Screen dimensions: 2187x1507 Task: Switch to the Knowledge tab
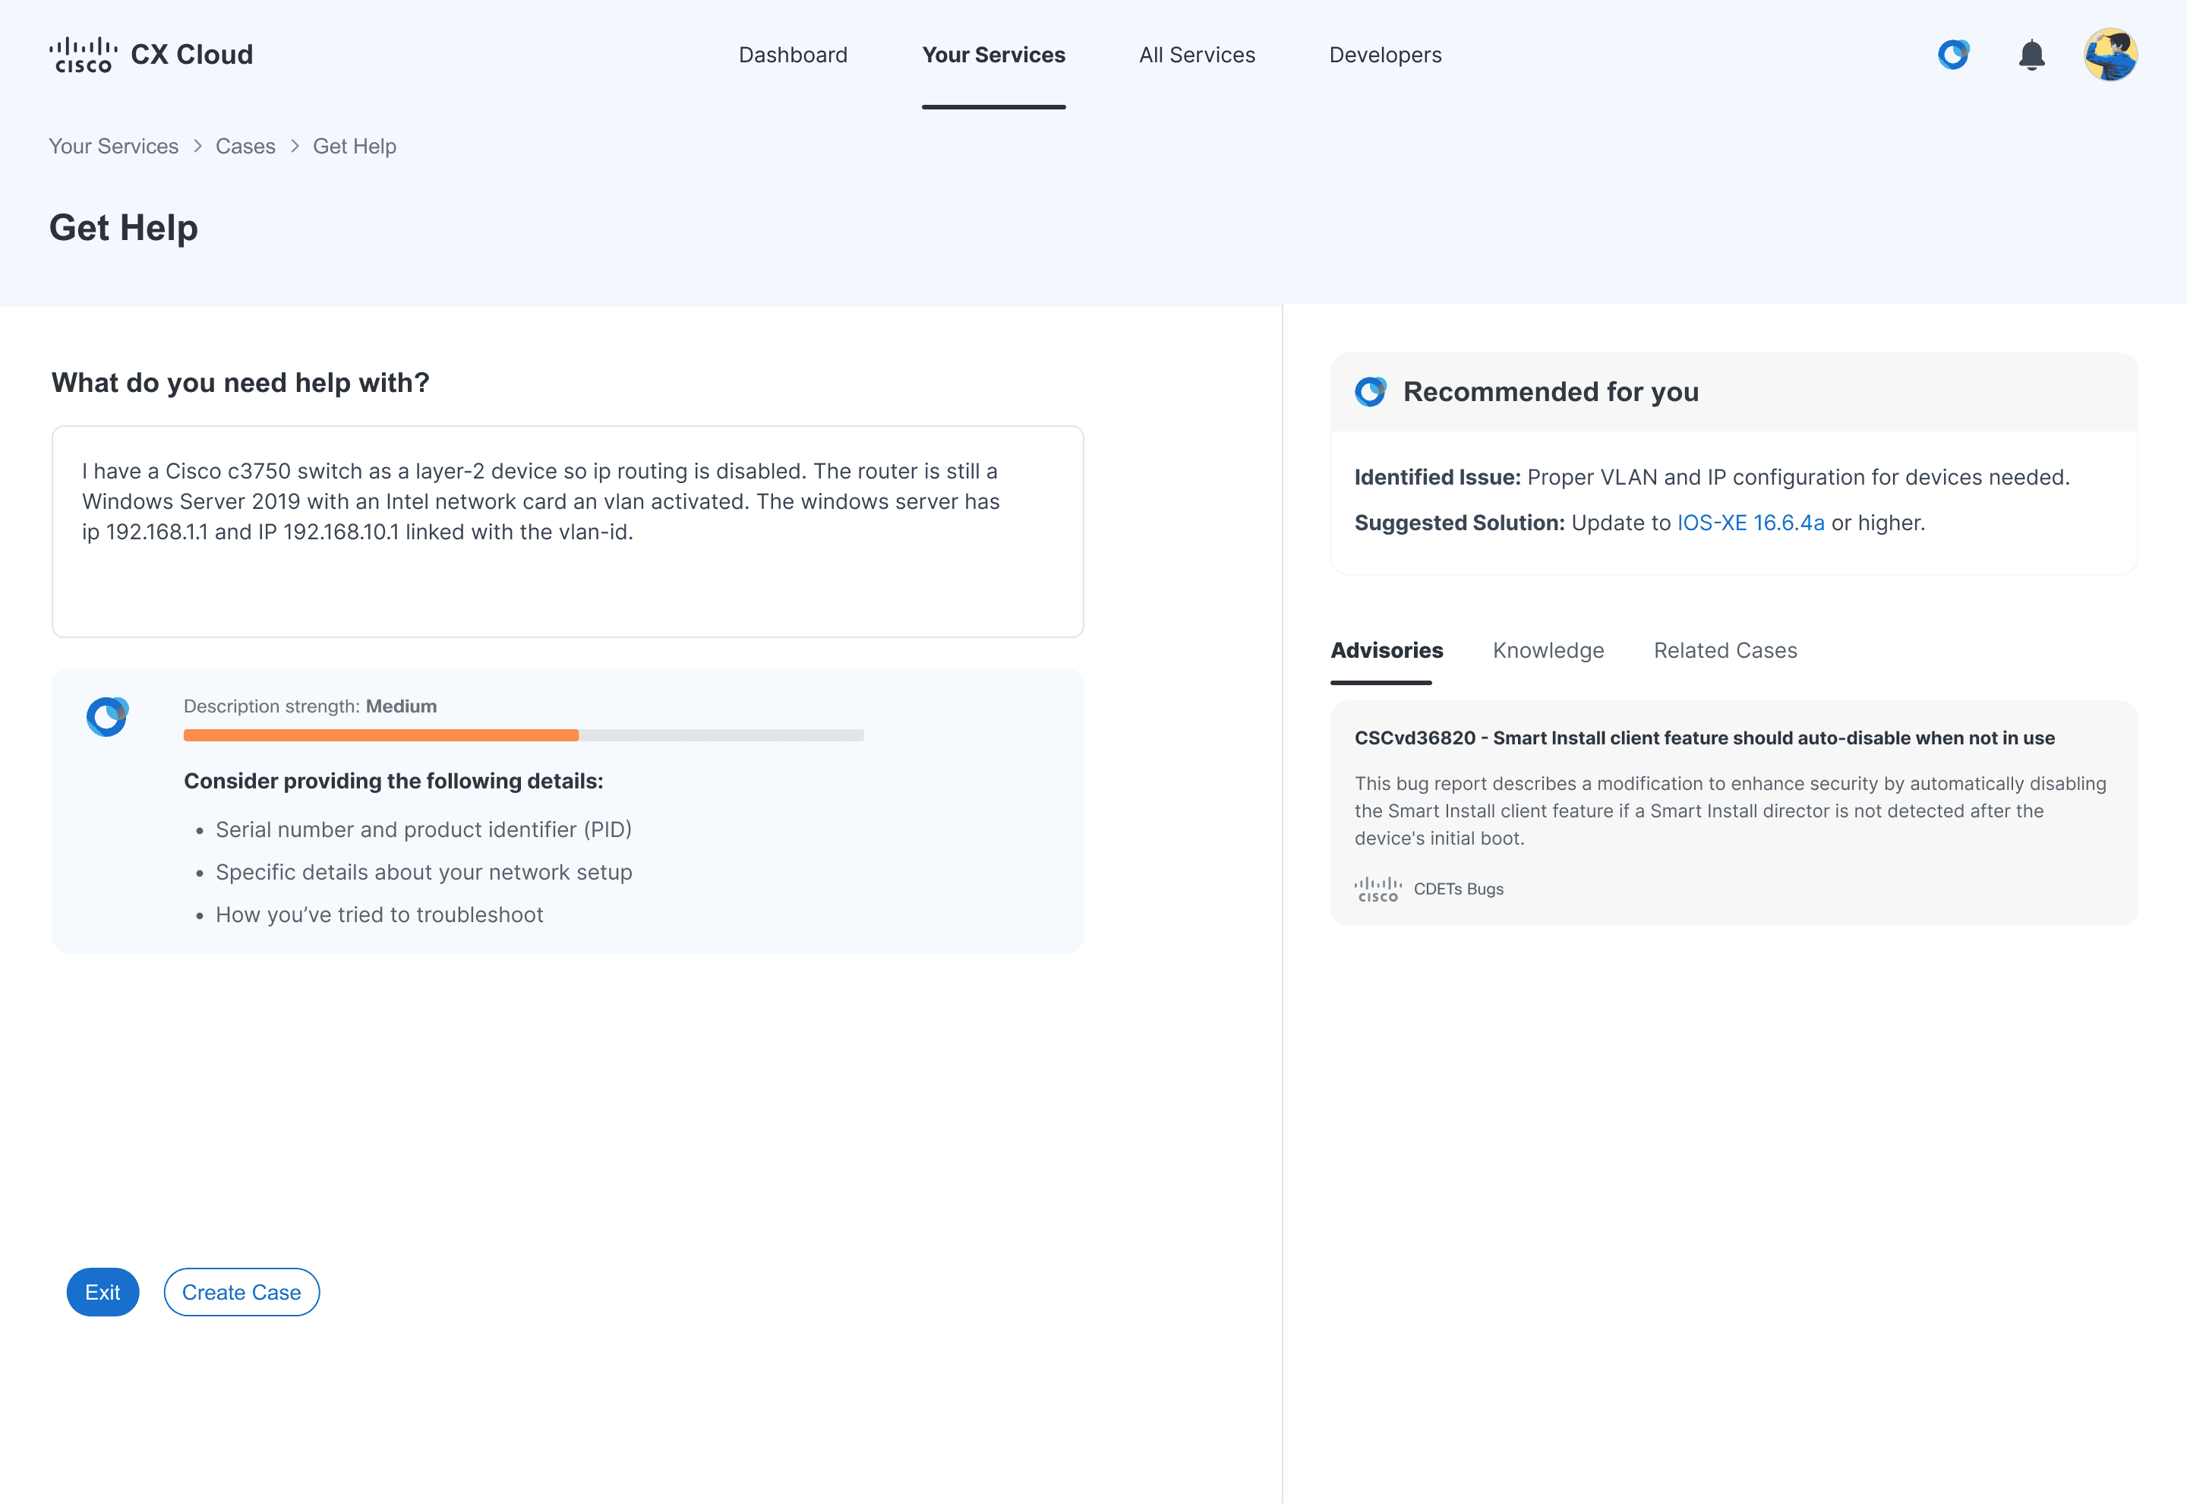coord(1548,651)
